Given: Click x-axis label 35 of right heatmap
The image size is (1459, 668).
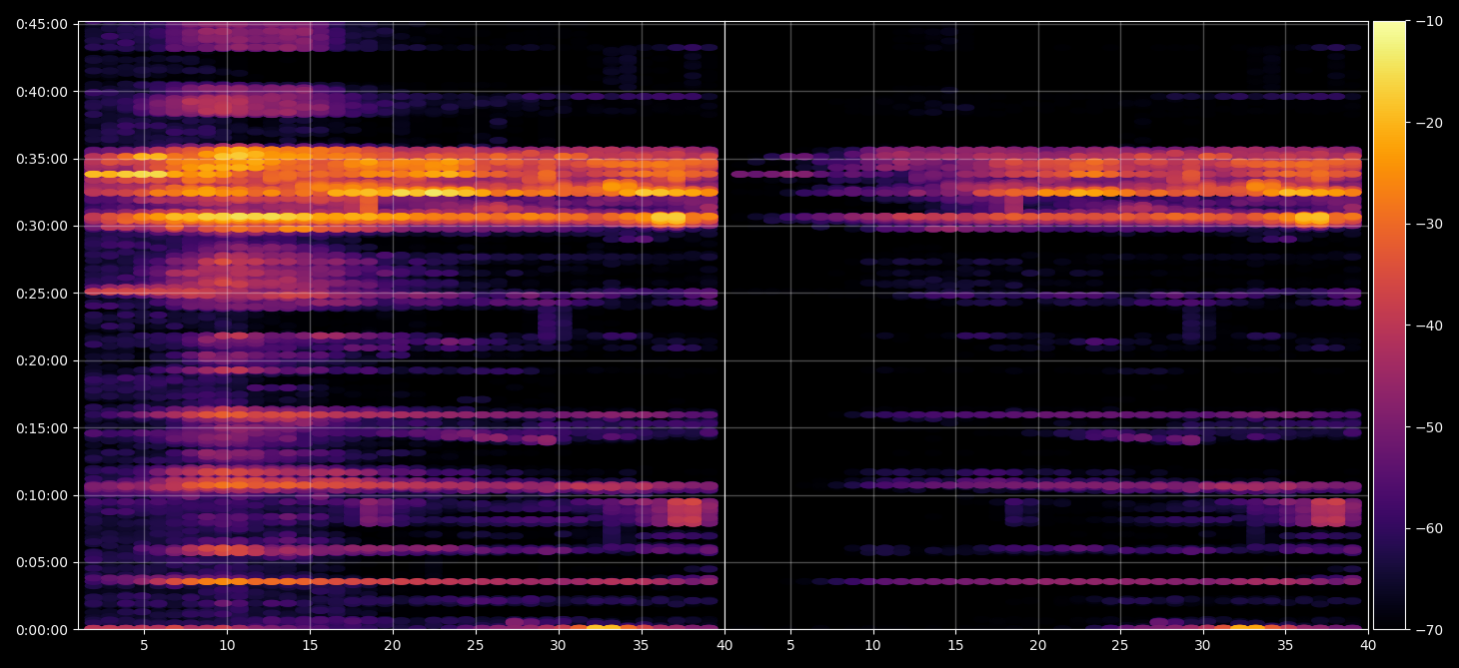Looking at the screenshot, I should 1285,646.
